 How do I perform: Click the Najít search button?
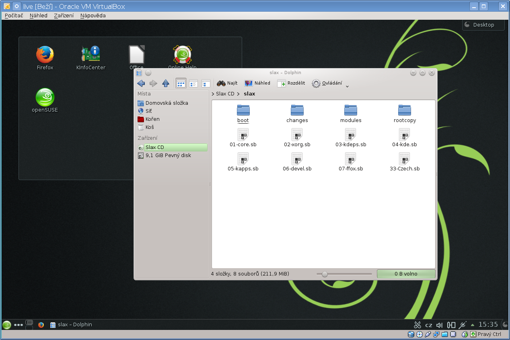point(227,83)
